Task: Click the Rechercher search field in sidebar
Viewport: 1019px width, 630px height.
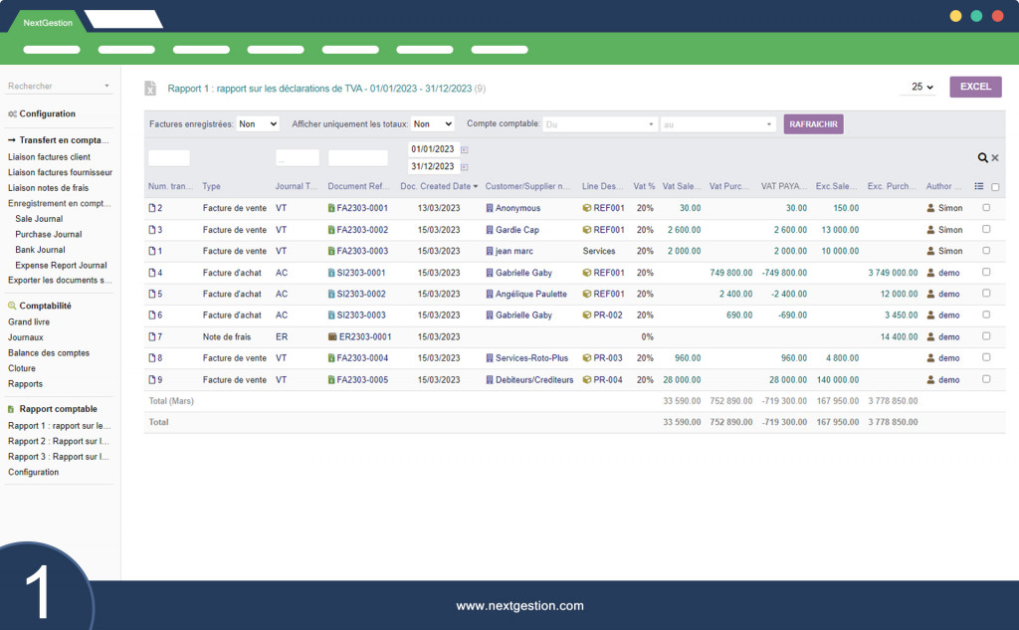Action: pyautogui.click(x=58, y=87)
